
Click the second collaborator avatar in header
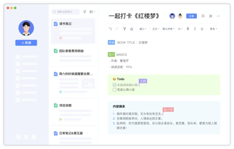[180, 16]
